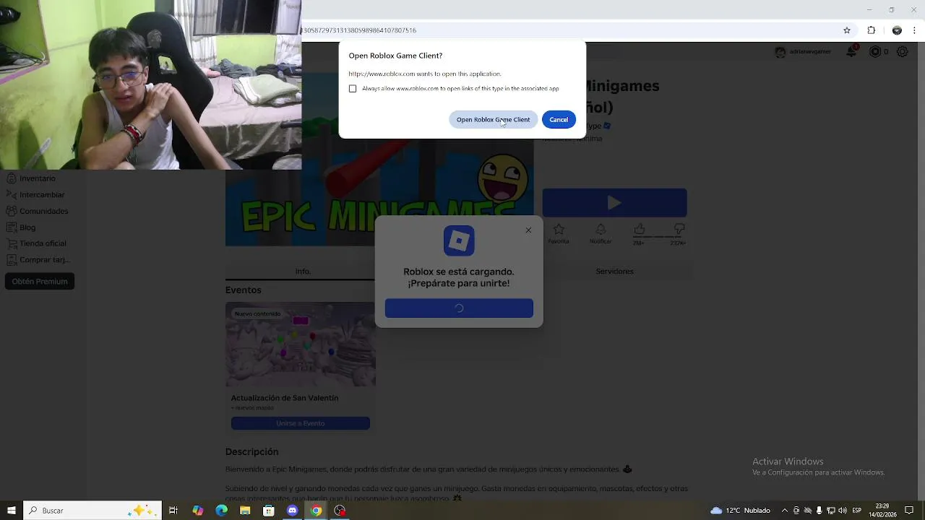
Task: Open the 12°C Nublado weather widget
Action: 741,511
